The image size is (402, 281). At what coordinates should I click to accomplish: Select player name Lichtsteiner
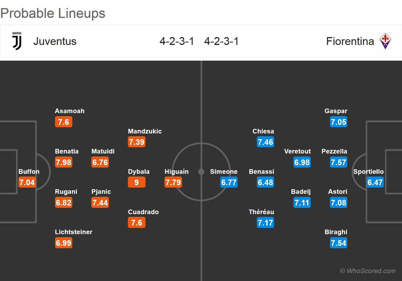click(x=73, y=232)
